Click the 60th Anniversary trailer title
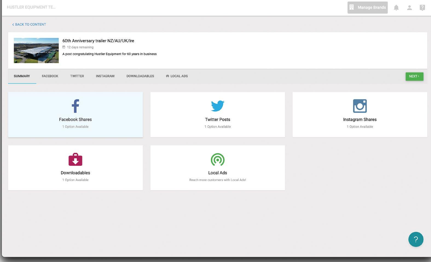The image size is (431, 262). click(x=98, y=41)
